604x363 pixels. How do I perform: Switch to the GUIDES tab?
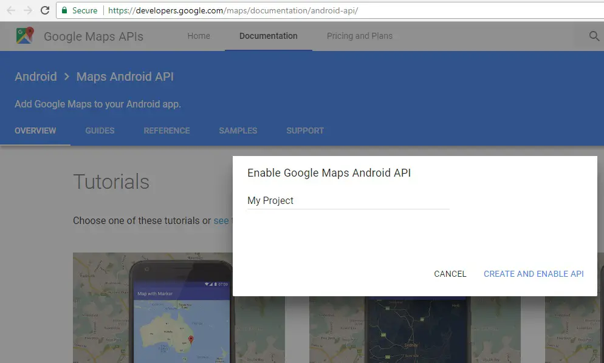point(100,131)
